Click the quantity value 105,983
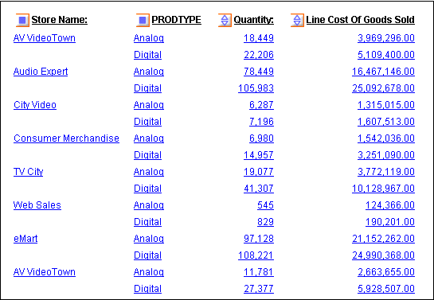The height and width of the screenshot is (300, 434). click(256, 88)
